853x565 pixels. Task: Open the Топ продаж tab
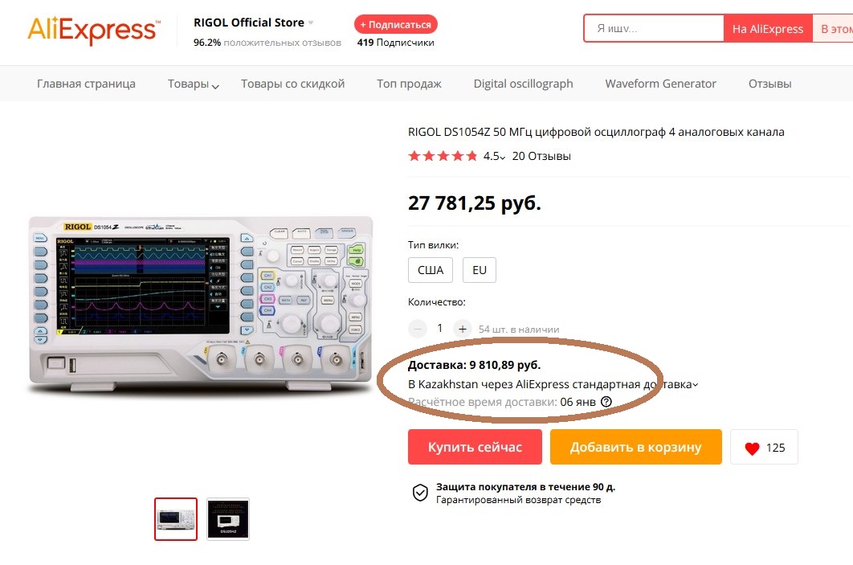(409, 84)
